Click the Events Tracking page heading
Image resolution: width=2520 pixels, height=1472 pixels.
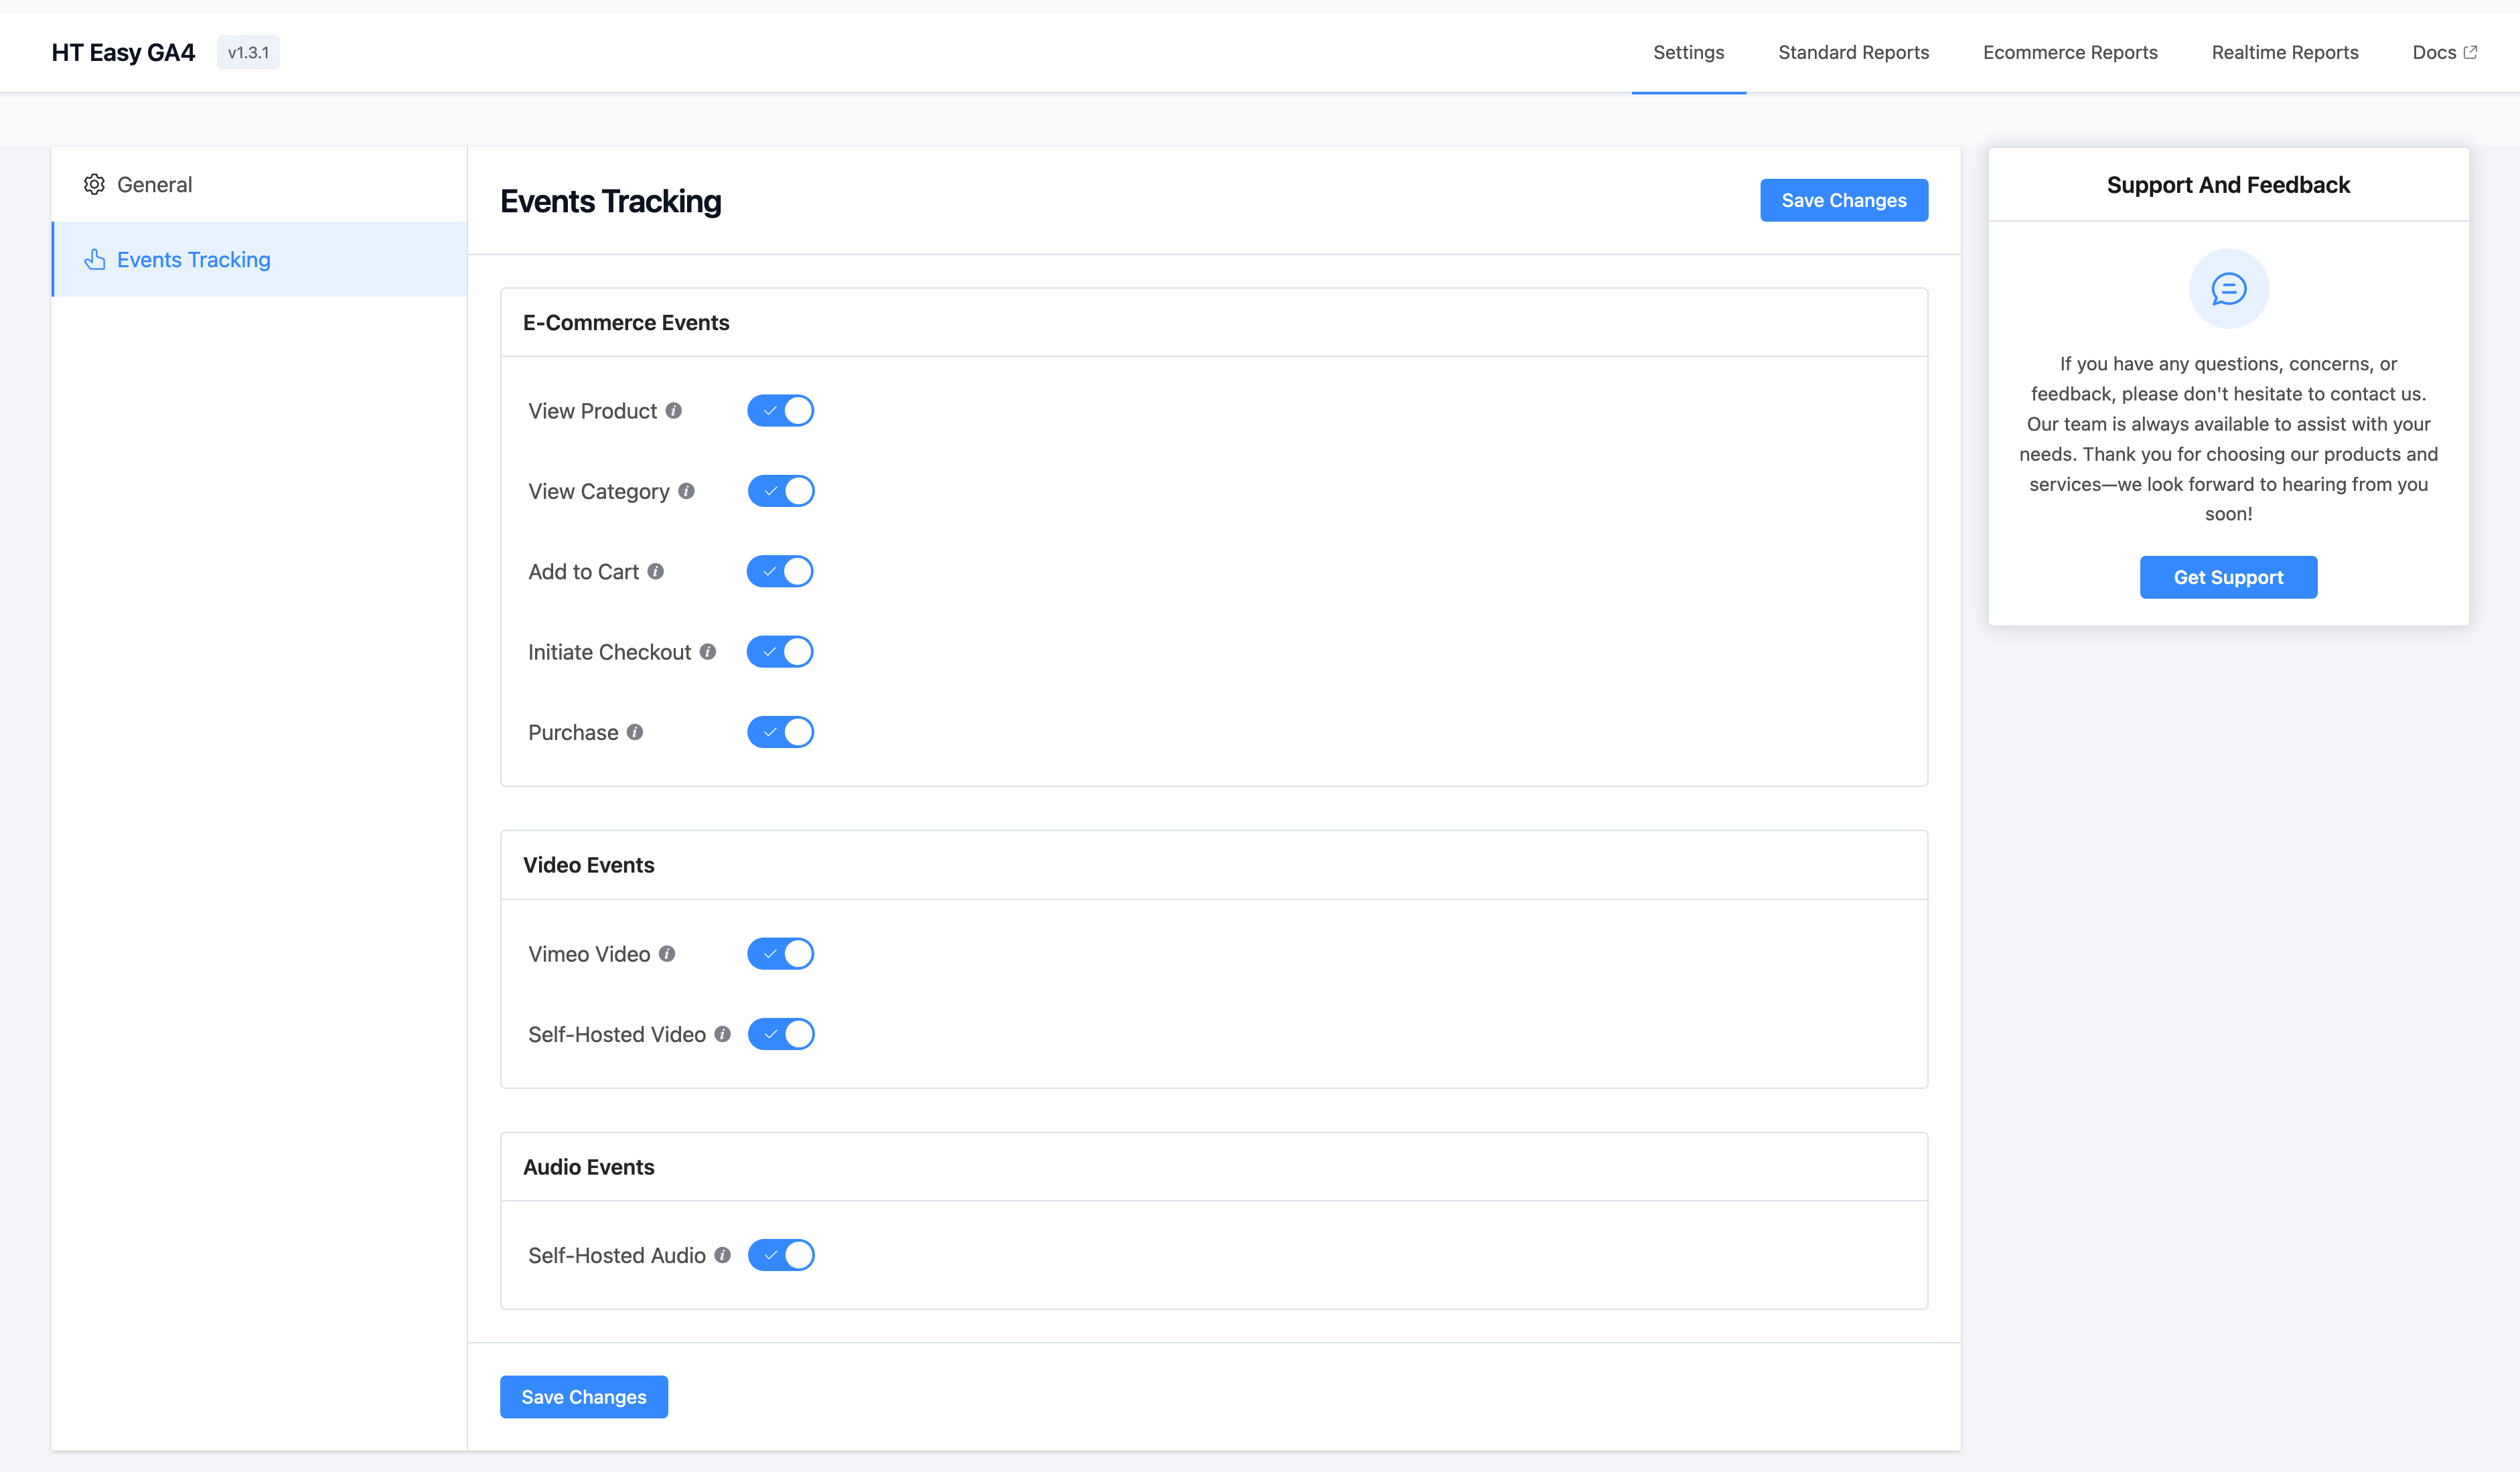(610, 201)
